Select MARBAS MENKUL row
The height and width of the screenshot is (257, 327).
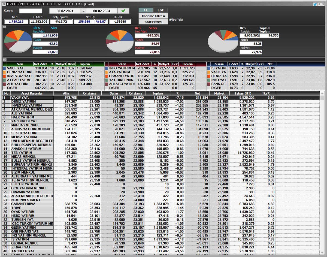[162, 125]
